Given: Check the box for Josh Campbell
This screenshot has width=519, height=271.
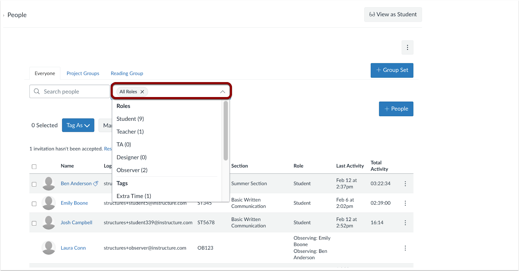Looking at the screenshot, I should 34,223.
